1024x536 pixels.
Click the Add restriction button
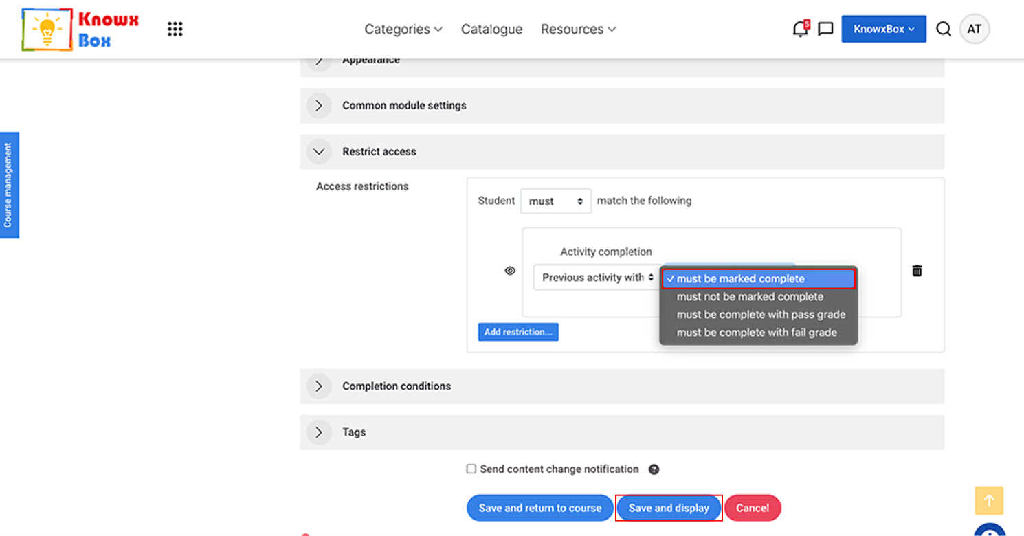(518, 332)
